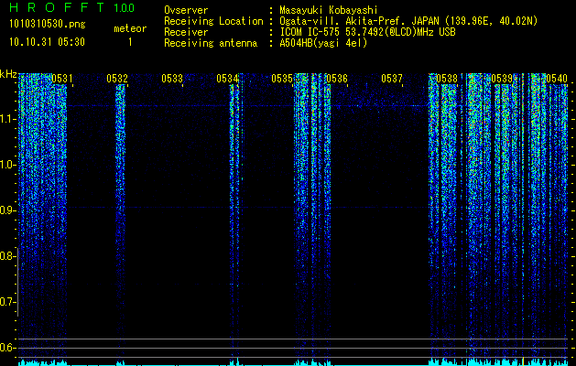576x366 pixels.
Task: Click the 1.1 kHz axis label
Action: [x=7, y=119]
